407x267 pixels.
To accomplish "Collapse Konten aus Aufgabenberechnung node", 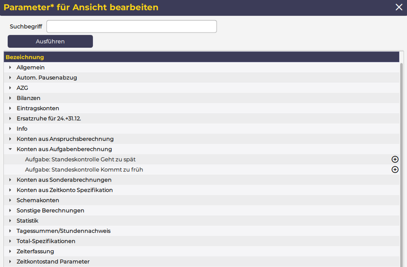I will 10,149.
